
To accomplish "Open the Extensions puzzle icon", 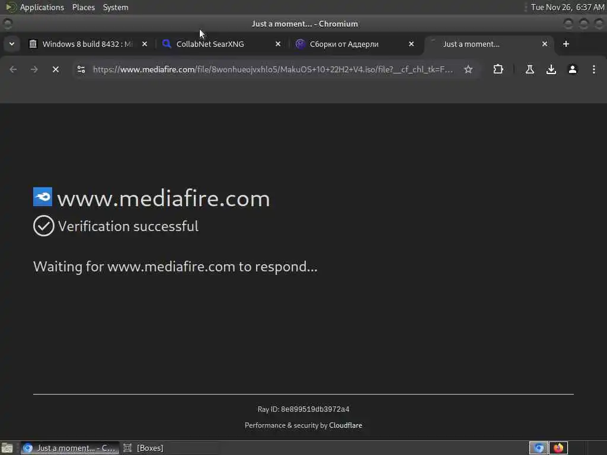I will tap(498, 69).
